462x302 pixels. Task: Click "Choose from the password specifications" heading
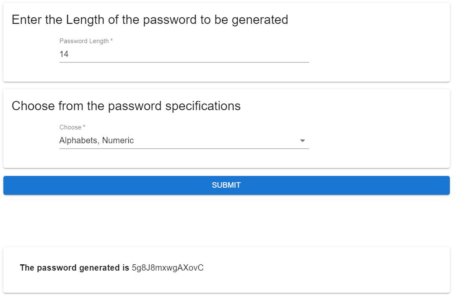[126, 106]
